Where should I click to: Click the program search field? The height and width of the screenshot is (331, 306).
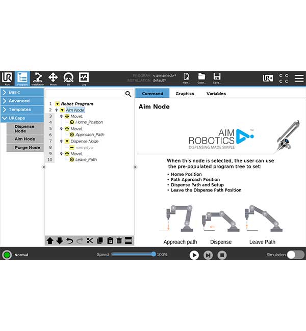pos(85,94)
